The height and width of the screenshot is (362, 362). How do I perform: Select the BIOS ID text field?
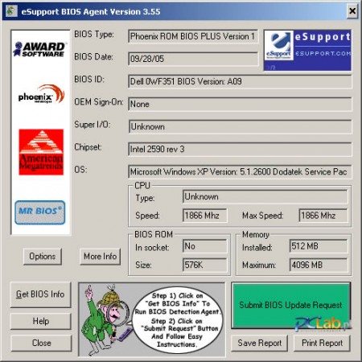(240, 81)
